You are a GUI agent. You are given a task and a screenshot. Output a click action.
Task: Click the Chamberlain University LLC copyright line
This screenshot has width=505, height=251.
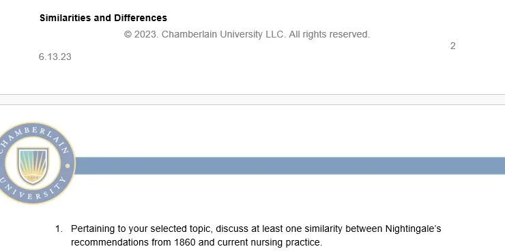(247, 34)
